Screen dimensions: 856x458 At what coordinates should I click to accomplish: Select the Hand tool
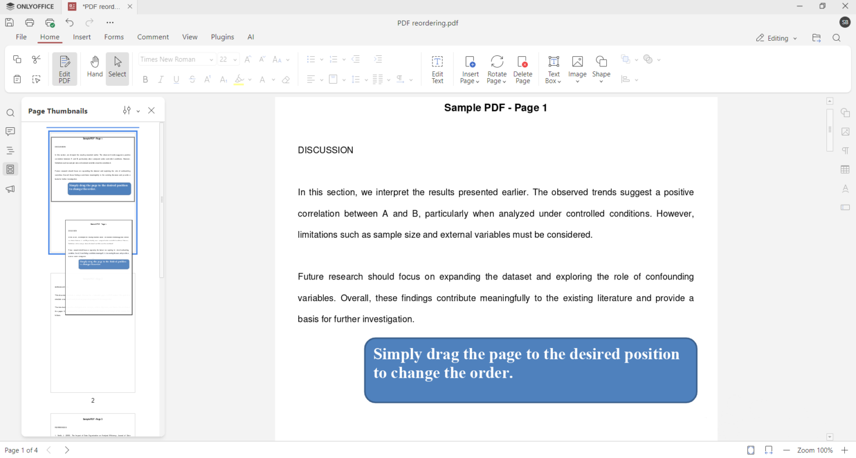pyautogui.click(x=95, y=68)
